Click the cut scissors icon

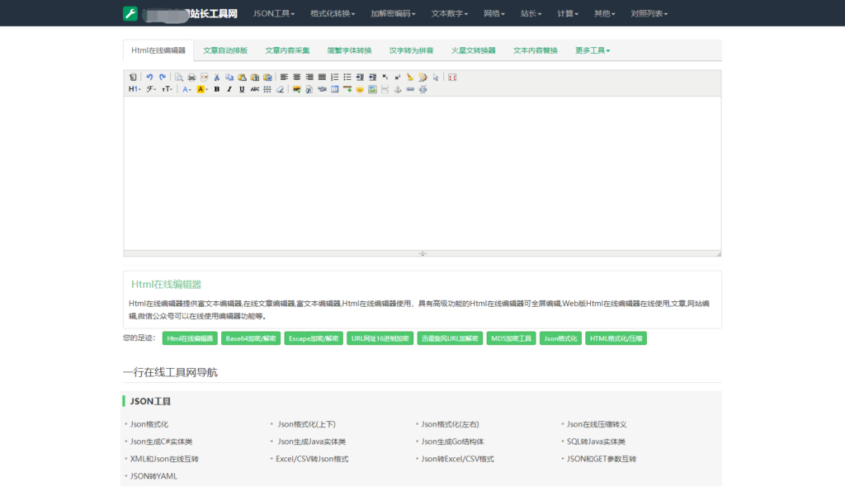click(x=216, y=77)
